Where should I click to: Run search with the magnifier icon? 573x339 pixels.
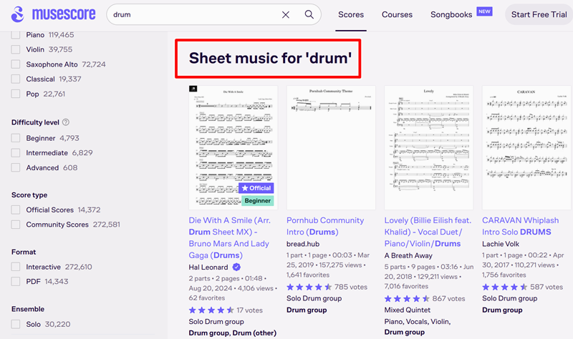pos(309,14)
